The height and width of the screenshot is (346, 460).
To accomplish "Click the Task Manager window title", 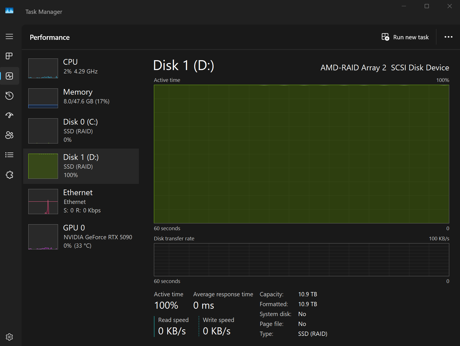I will (x=44, y=12).
